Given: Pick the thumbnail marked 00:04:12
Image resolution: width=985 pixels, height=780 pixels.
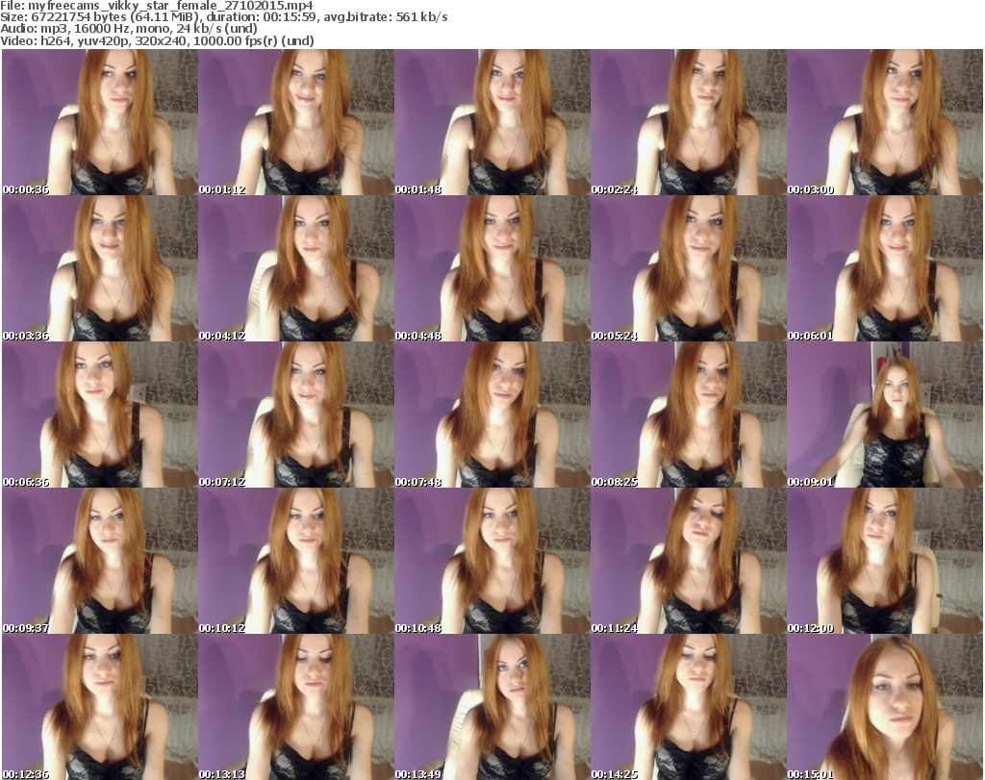Looking at the screenshot, I should 296,268.
